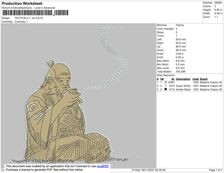Click the Machine value Tajima
Viewport: 224px width, 173px height.
(x=180, y=25)
